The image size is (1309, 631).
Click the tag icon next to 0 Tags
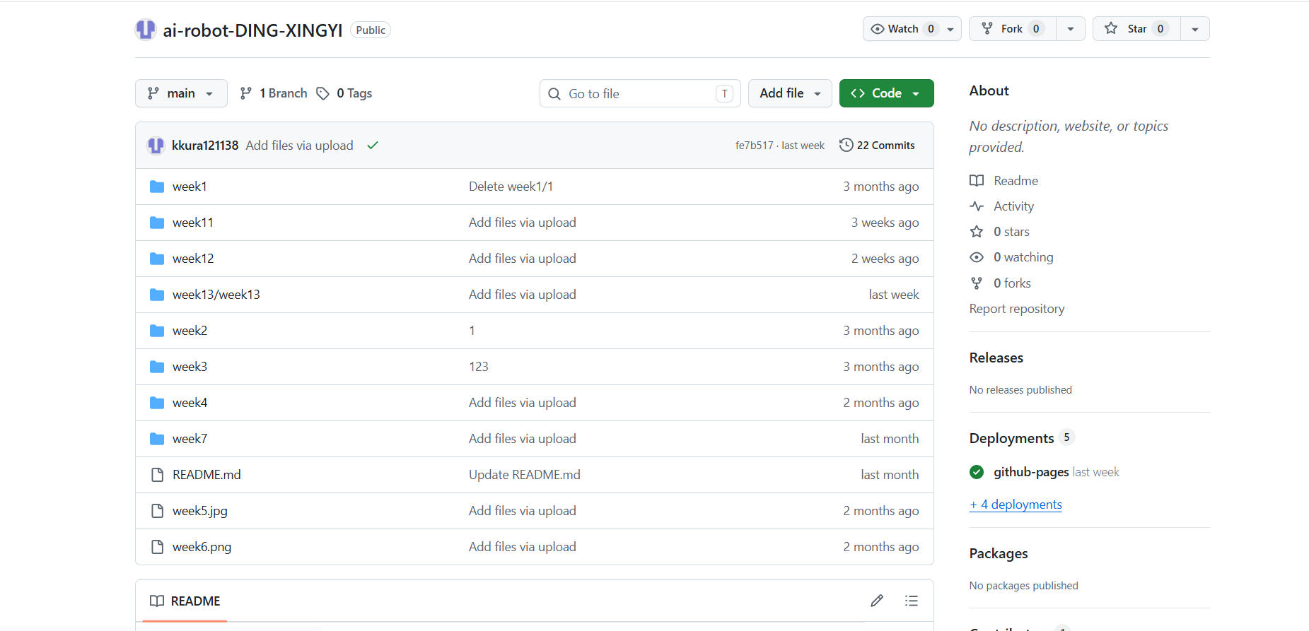pos(322,93)
